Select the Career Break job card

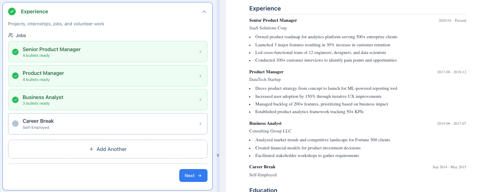(x=108, y=124)
